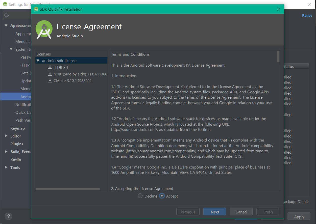Click the Next button
The image size is (316, 224).
pyautogui.click(x=215, y=212)
